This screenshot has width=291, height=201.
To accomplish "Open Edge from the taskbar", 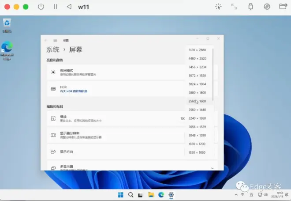I will point(161,195).
